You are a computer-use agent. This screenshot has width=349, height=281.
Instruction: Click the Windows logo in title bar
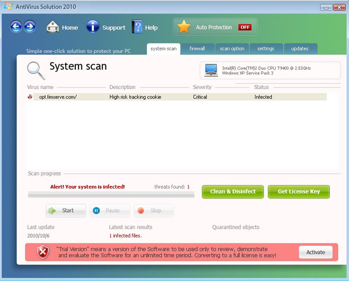pos(8,6)
